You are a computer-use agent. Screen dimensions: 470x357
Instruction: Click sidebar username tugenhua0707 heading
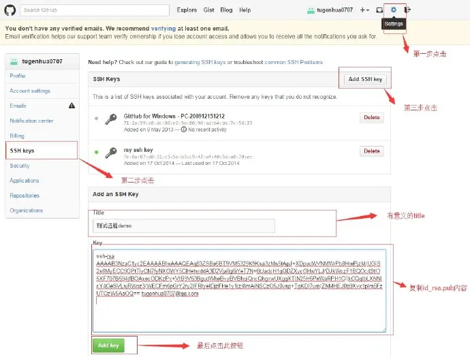click(x=42, y=61)
